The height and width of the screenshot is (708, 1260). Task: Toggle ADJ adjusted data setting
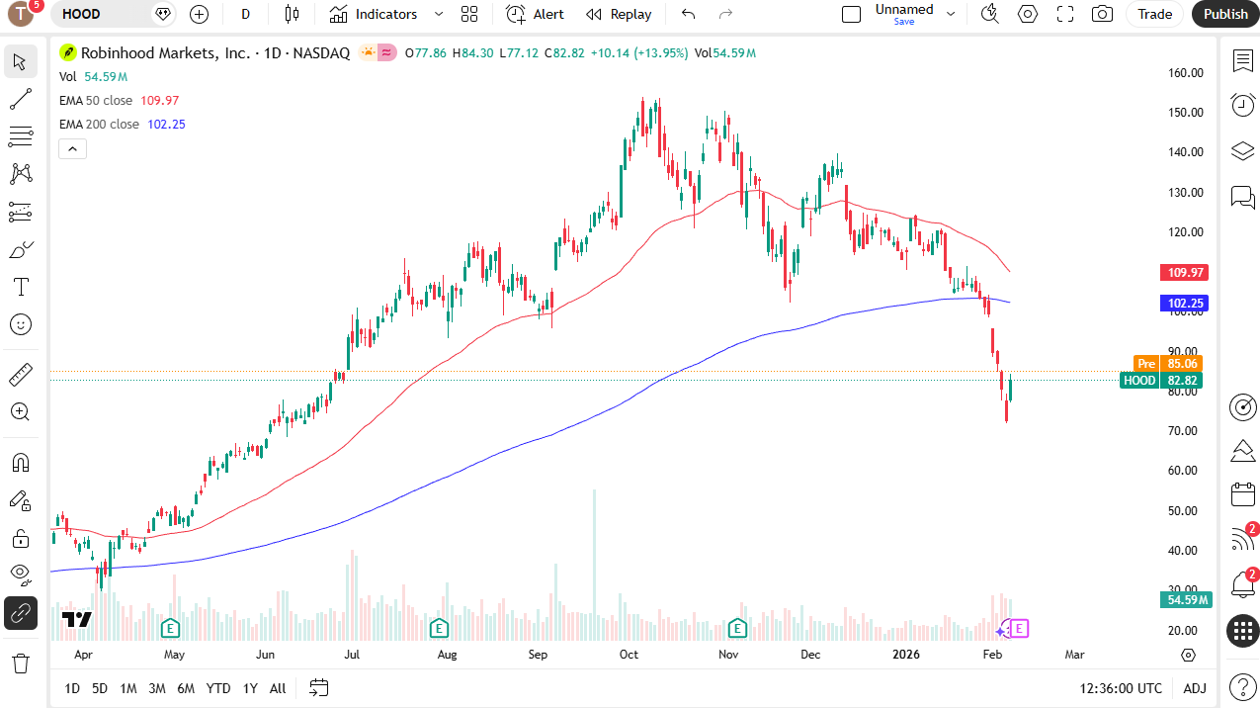(x=1195, y=688)
